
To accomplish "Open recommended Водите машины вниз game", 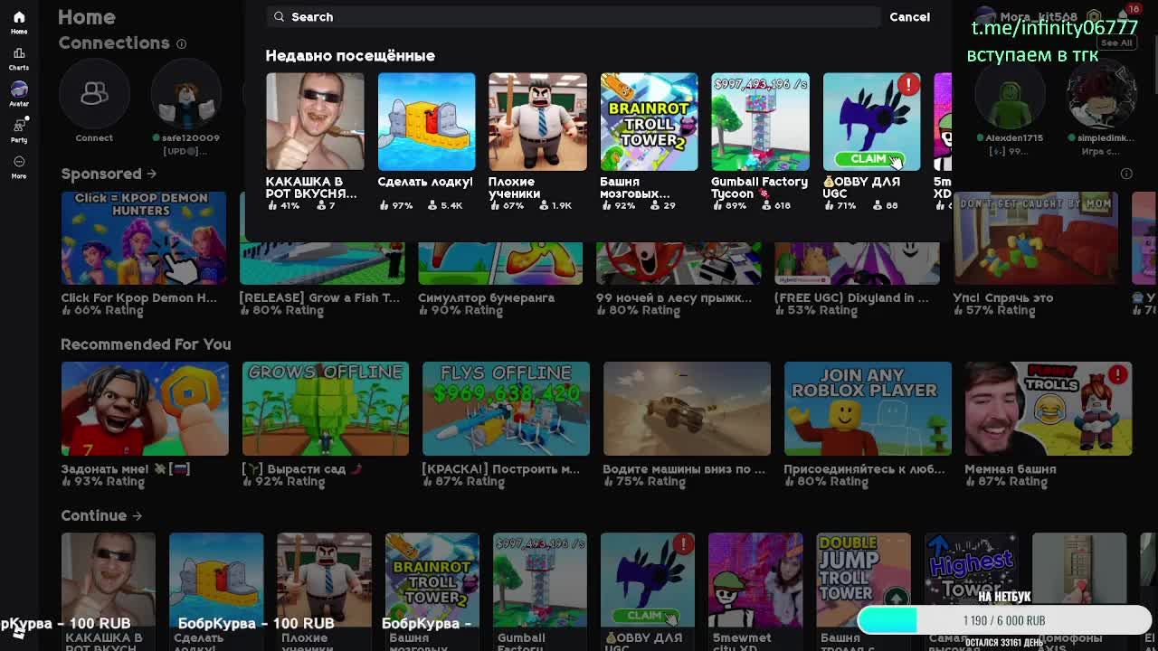I will coord(687,409).
